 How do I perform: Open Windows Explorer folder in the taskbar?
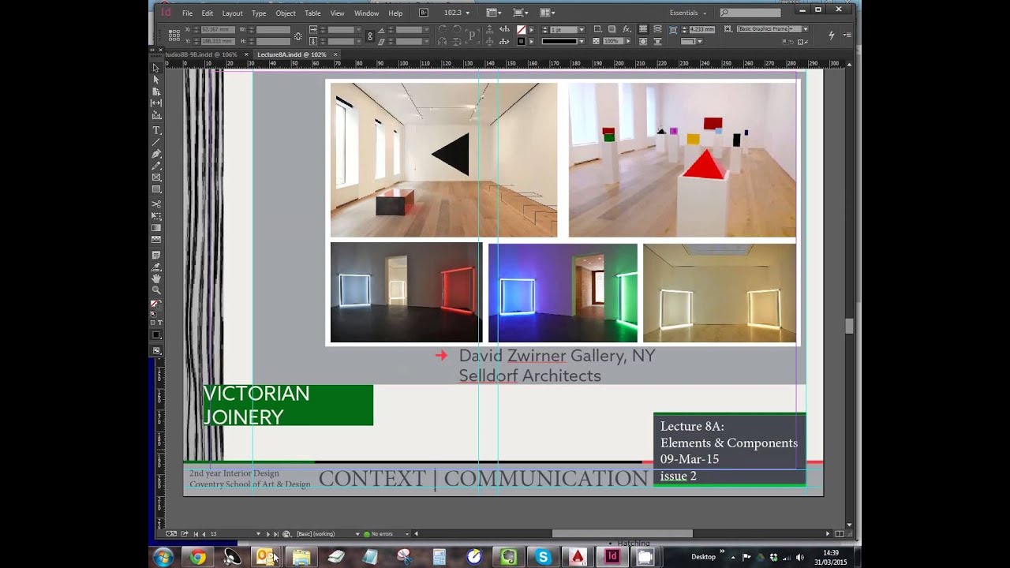coord(301,557)
